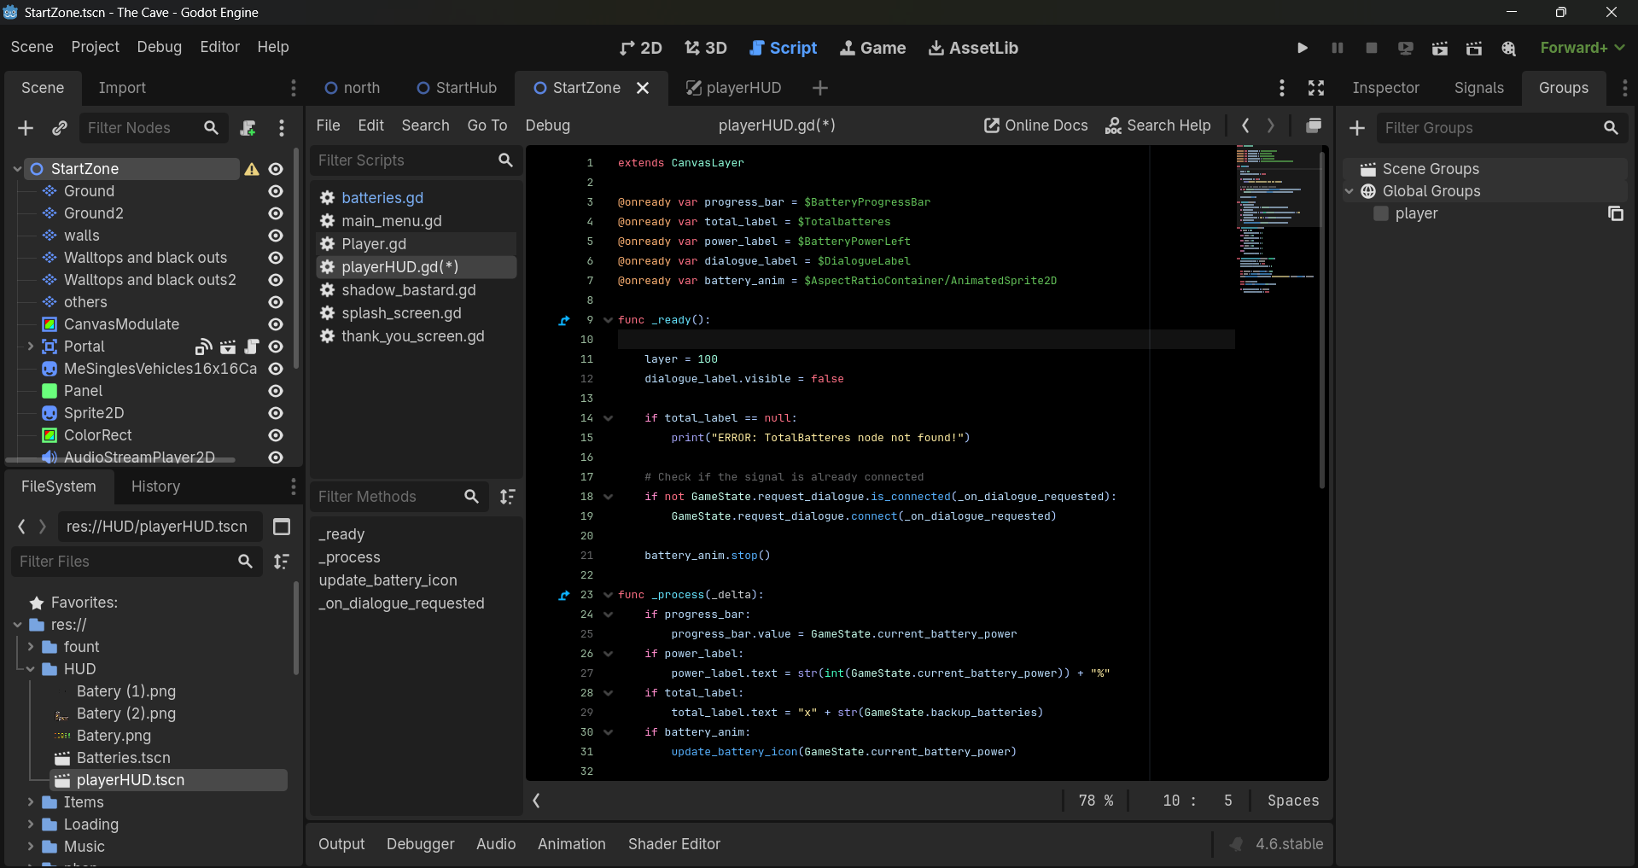Image resolution: width=1638 pixels, height=868 pixels.
Task: Click the Add Child Node plus icon
Action: point(26,128)
